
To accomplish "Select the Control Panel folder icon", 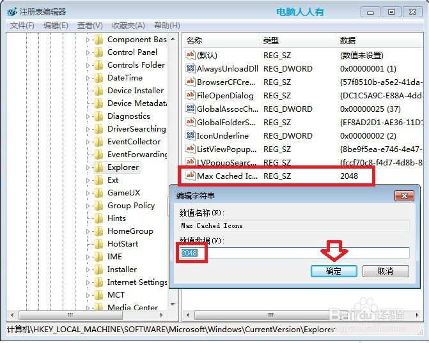I will (98, 52).
